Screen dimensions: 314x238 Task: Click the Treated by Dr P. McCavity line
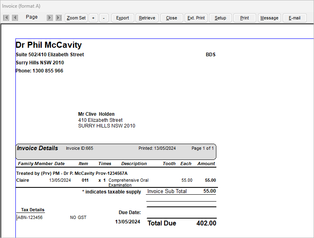tap(72, 173)
